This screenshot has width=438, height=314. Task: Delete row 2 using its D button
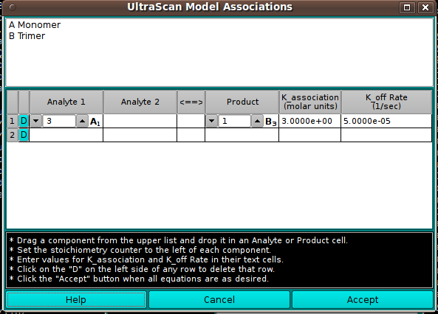tap(24, 135)
